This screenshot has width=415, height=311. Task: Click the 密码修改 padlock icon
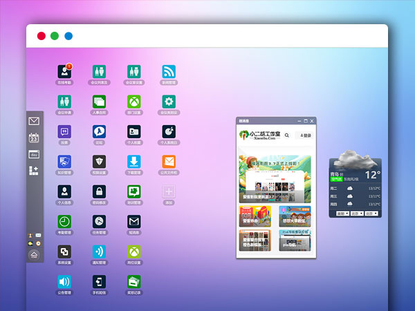pos(100,191)
